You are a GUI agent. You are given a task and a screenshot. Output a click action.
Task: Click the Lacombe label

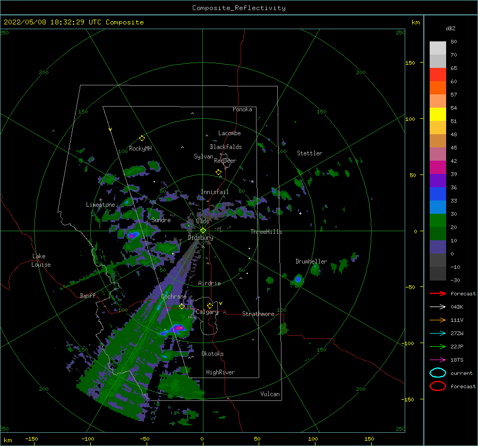click(229, 133)
